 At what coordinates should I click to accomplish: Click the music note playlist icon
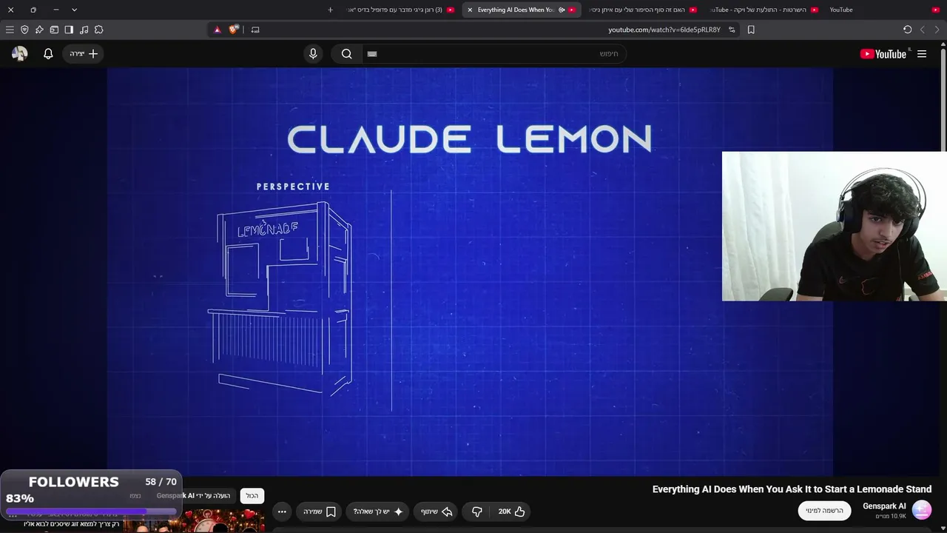pos(84,30)
